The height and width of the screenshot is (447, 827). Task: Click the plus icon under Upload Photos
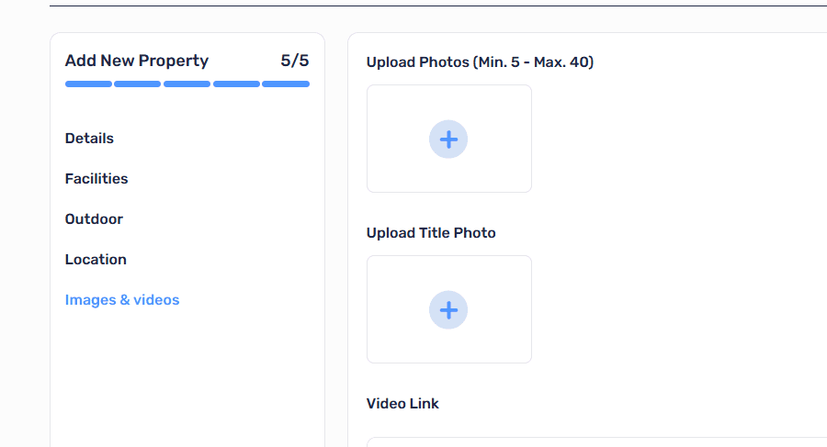[x=448, y=140]
